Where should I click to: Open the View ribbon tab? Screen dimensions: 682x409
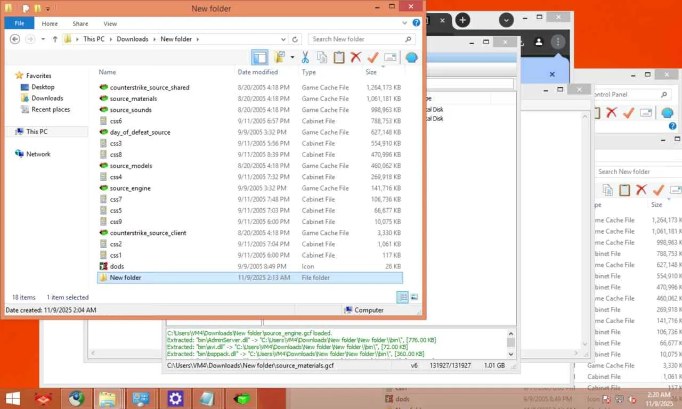click(110, 23)
